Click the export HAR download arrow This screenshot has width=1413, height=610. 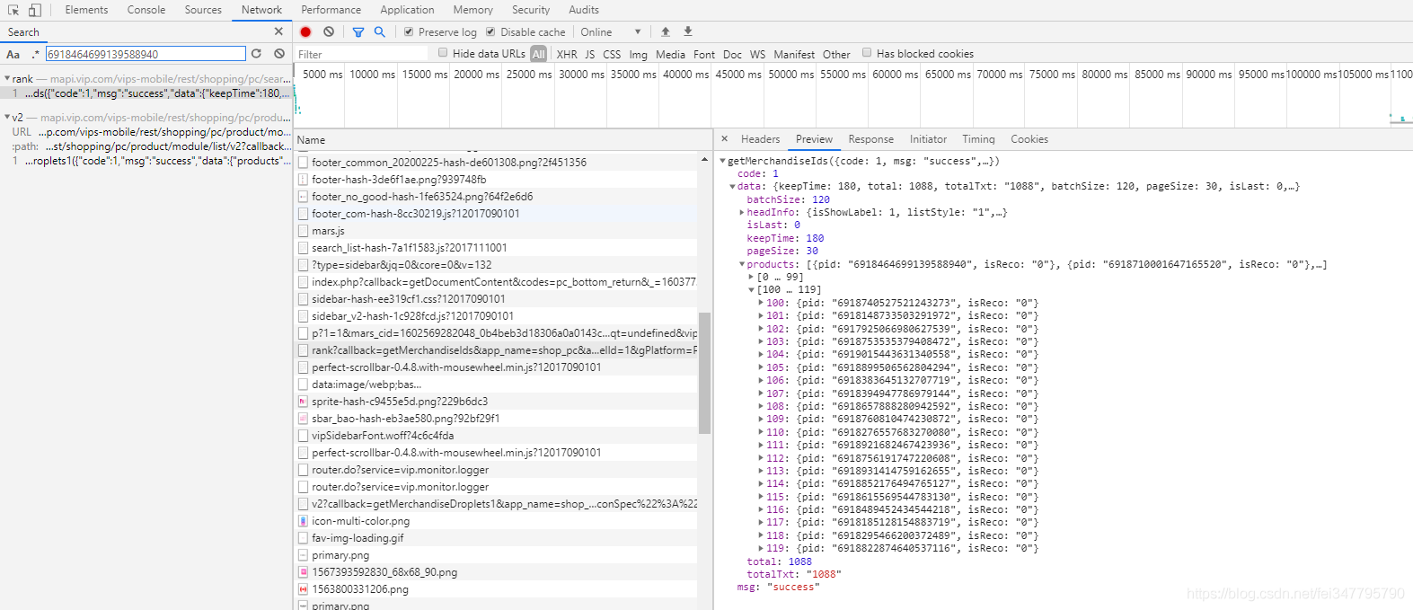(x=688, y=31)
